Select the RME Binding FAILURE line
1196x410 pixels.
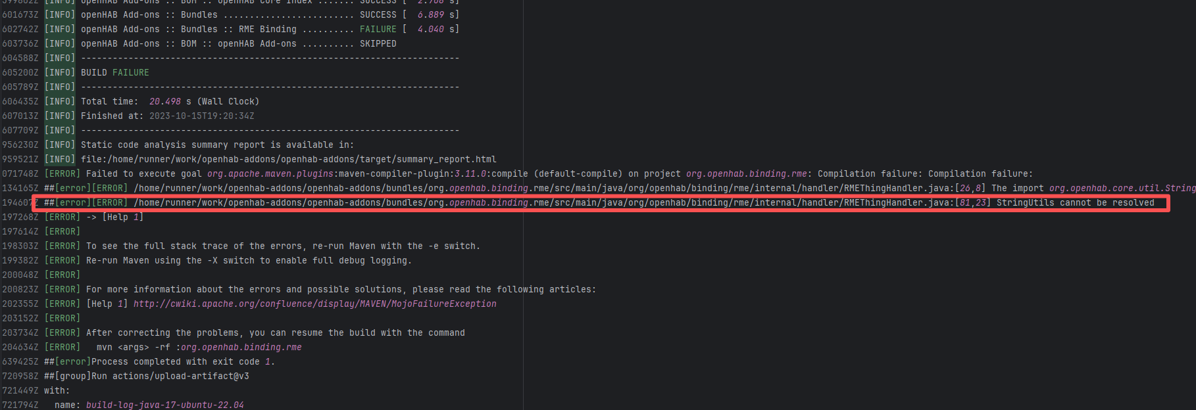[270, 29]
